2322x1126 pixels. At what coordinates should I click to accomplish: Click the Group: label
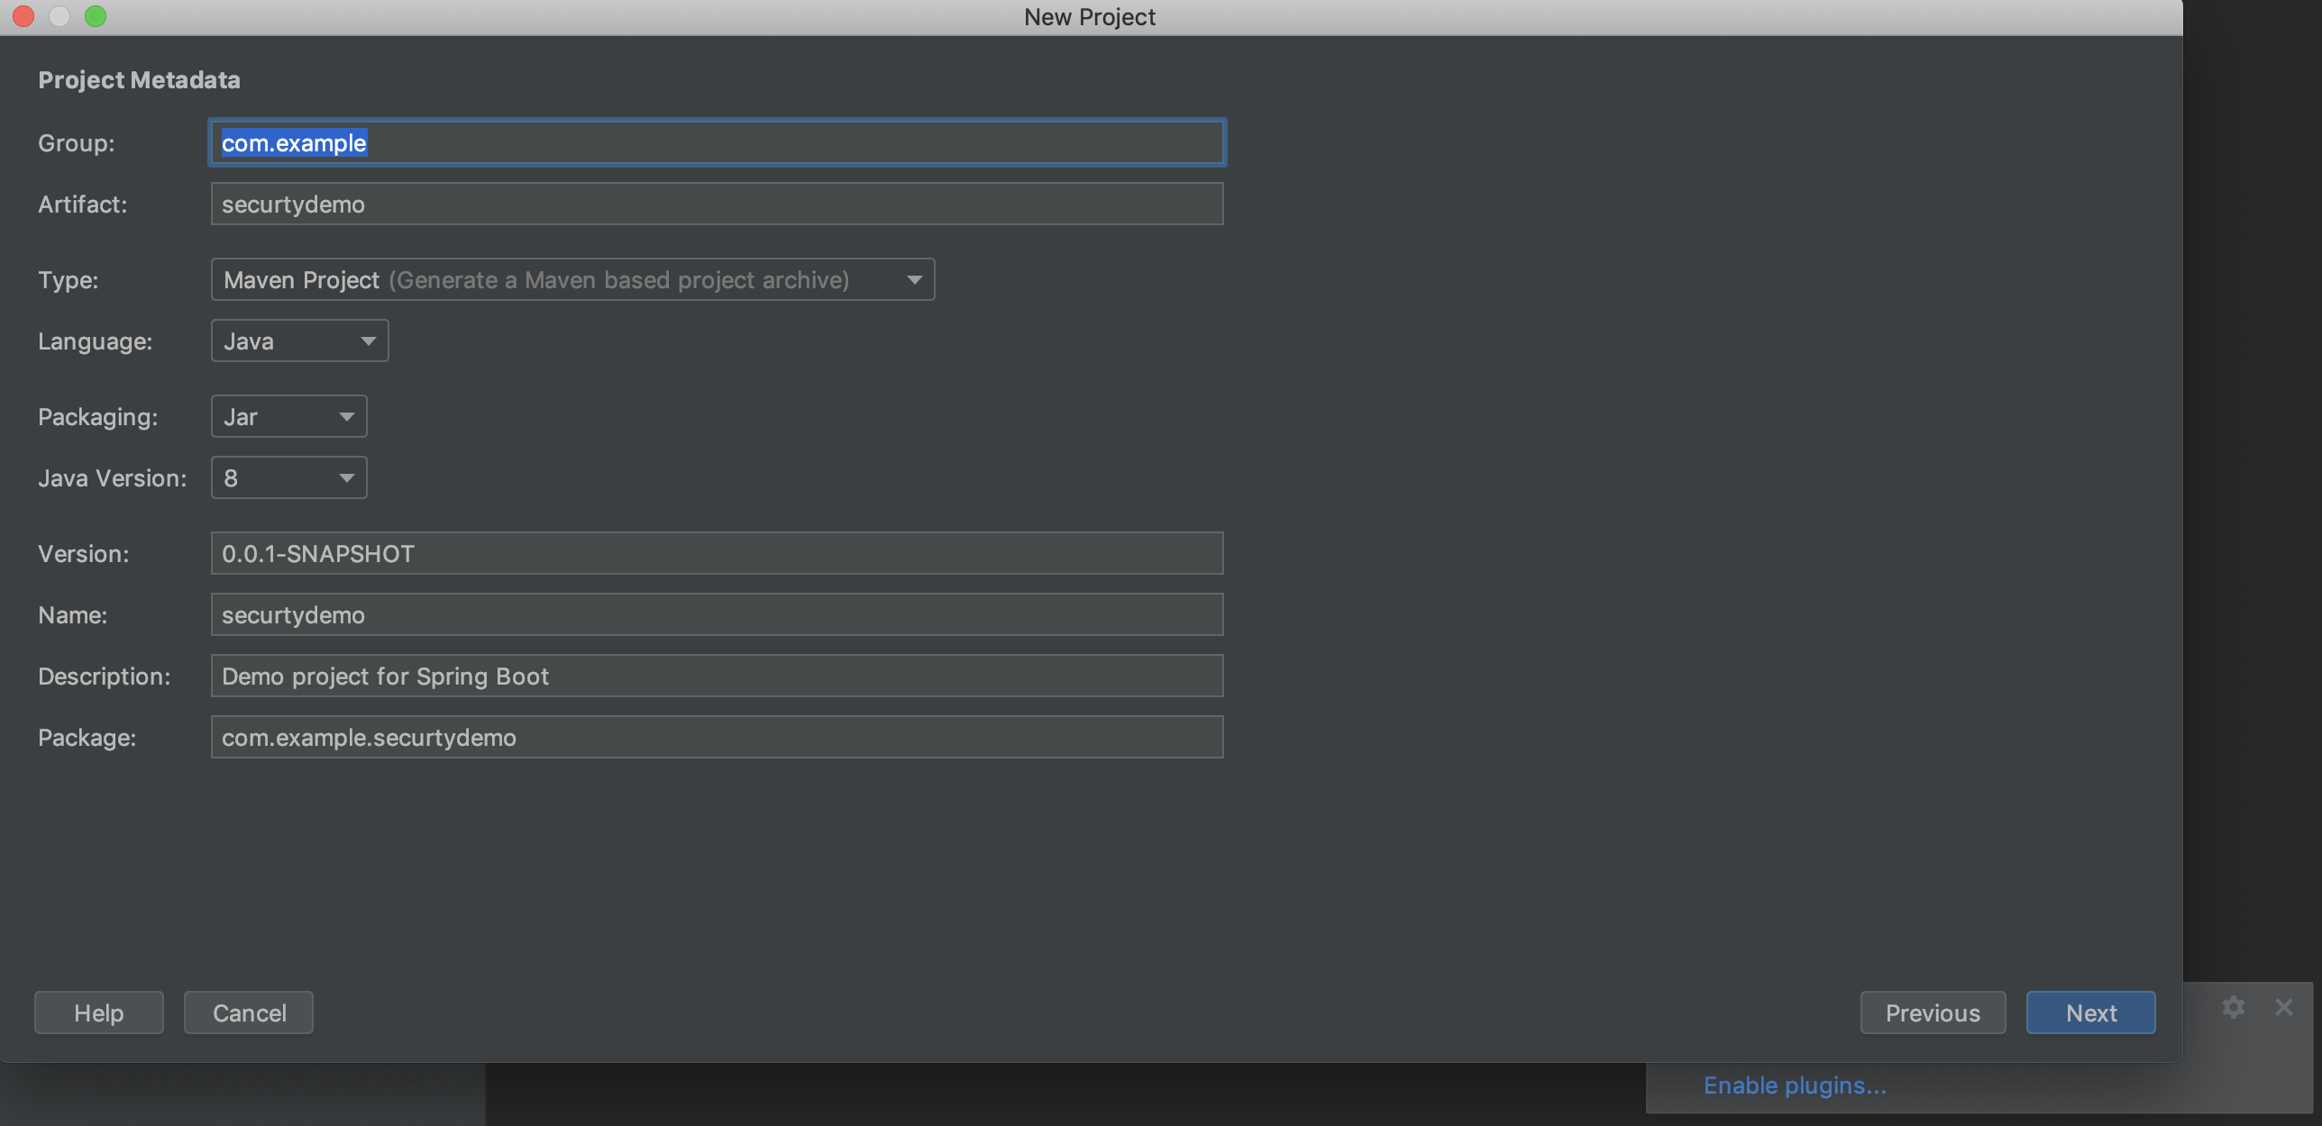coord(76,143)
